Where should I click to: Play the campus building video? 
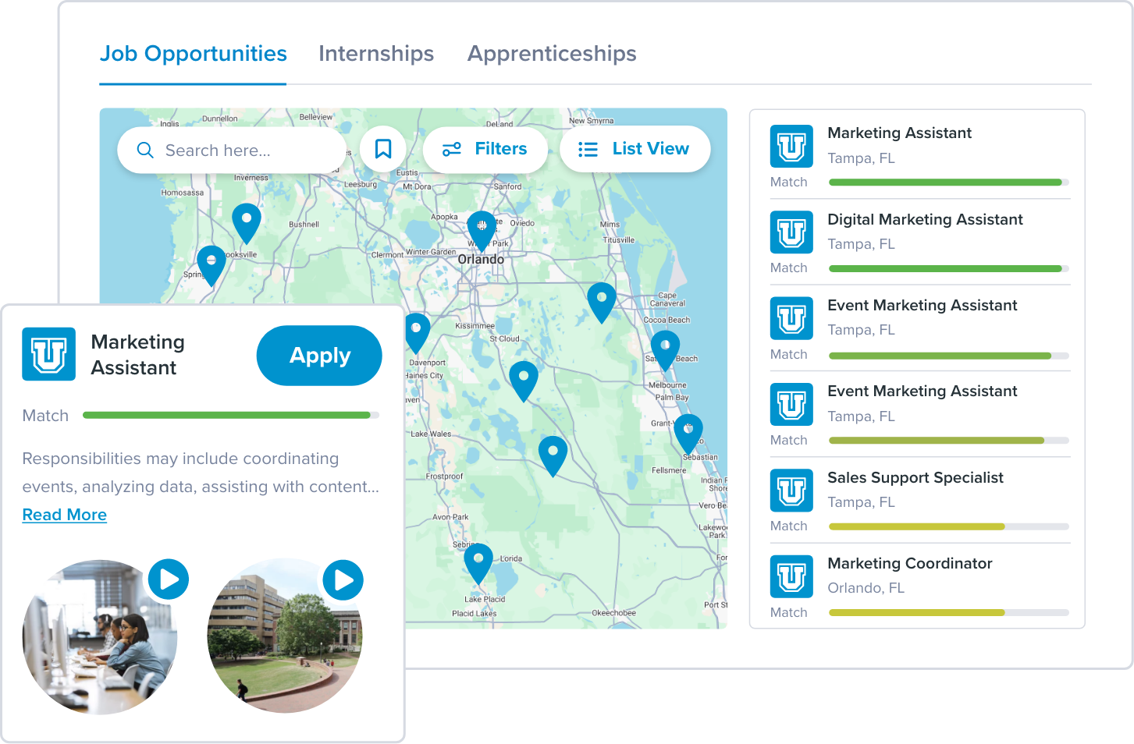pos(343,580)
